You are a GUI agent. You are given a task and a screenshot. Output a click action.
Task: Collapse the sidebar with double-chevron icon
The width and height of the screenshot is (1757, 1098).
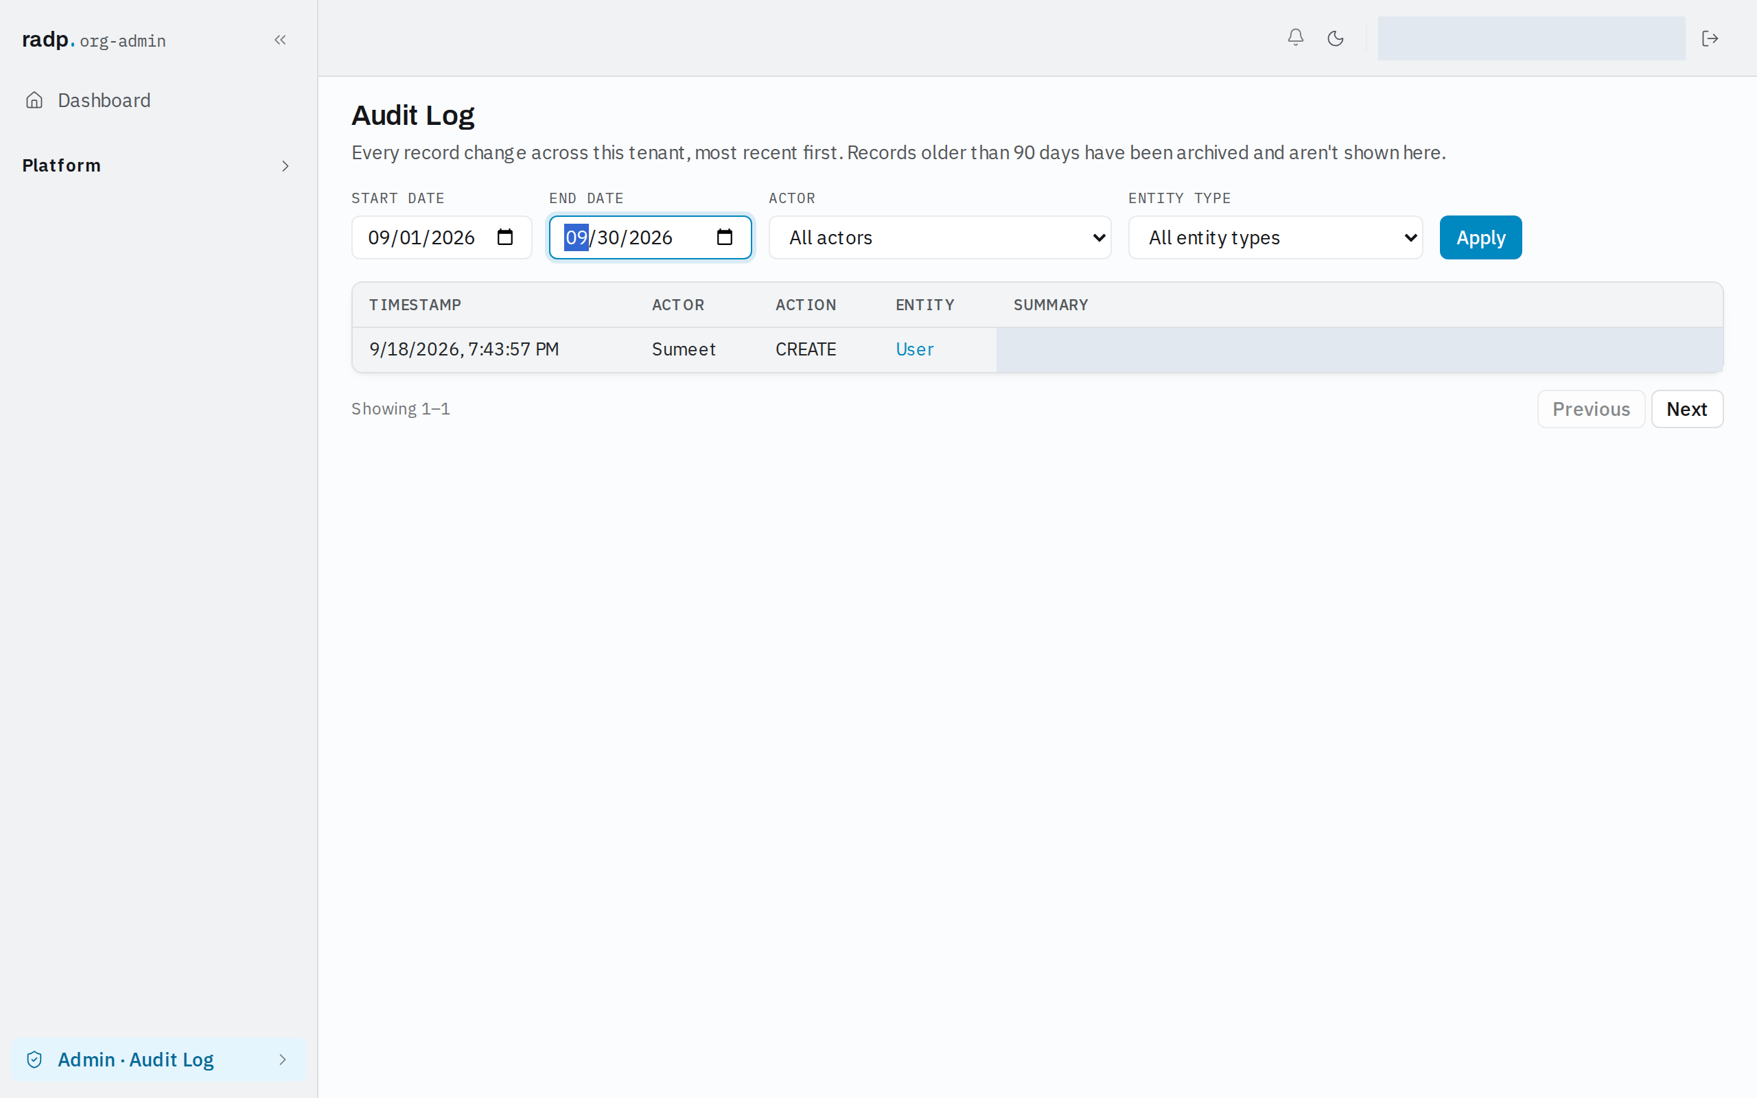click(280, 40)
